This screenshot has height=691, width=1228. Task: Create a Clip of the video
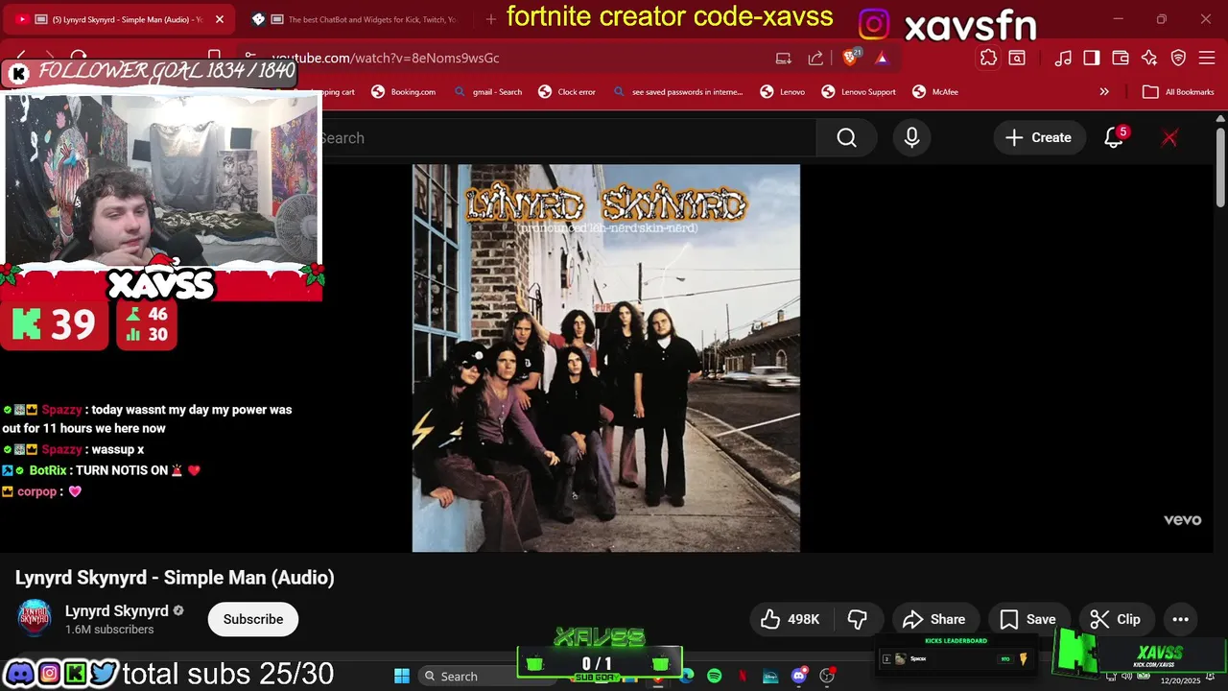tap(1115, 619)
